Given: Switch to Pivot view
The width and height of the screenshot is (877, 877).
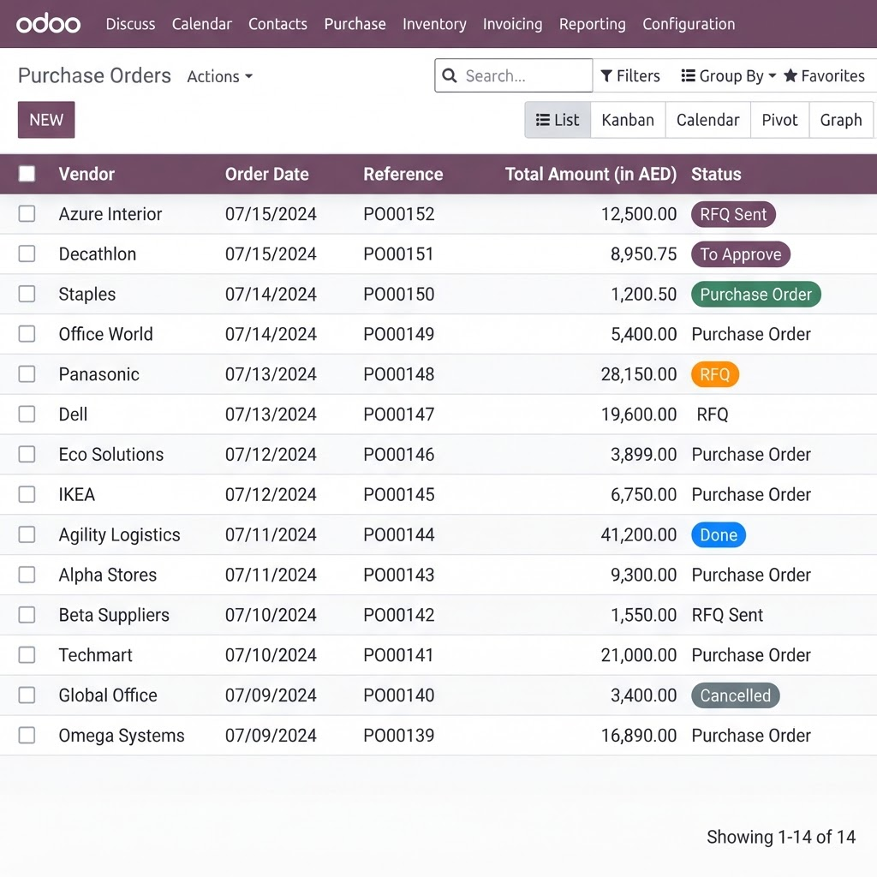Looking at the screenshot, I should point(779,120).
